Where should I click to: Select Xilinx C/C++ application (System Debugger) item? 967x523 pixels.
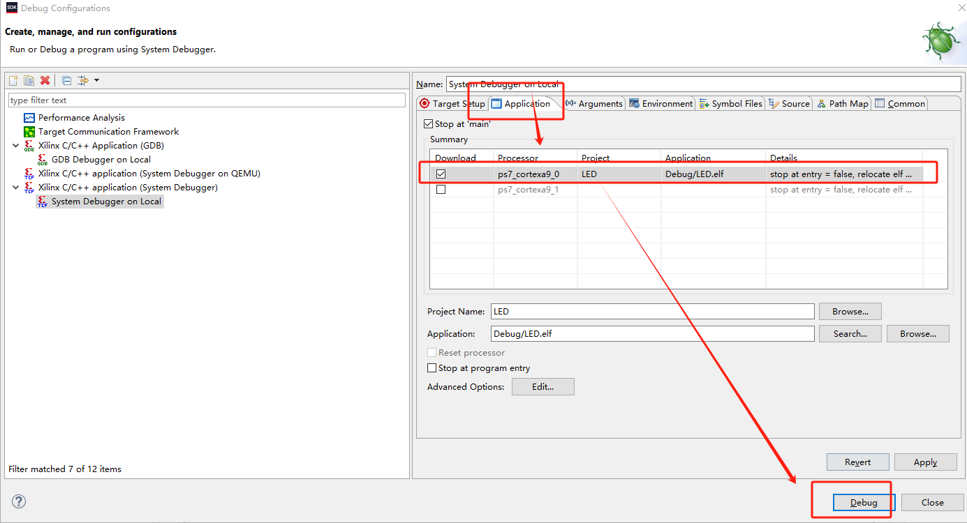click(128, 188)
